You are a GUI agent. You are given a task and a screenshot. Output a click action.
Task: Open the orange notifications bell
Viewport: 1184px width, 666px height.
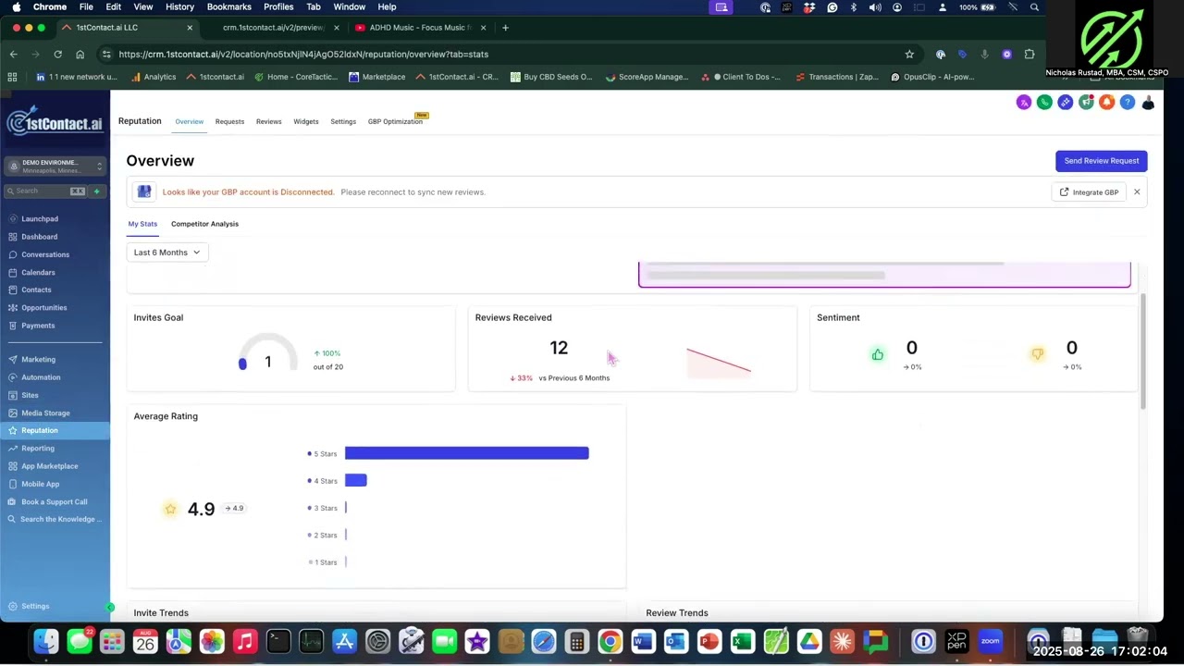[1106, 103]
